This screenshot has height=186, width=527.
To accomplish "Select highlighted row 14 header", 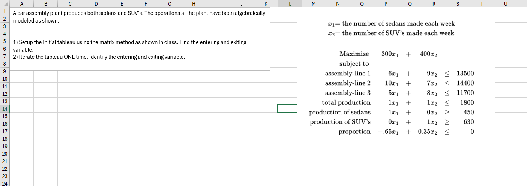I will [x=4, y=109].
